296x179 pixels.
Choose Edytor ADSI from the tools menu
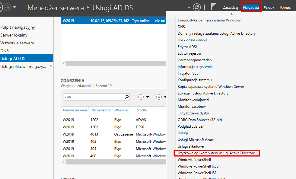coord(187,47)
